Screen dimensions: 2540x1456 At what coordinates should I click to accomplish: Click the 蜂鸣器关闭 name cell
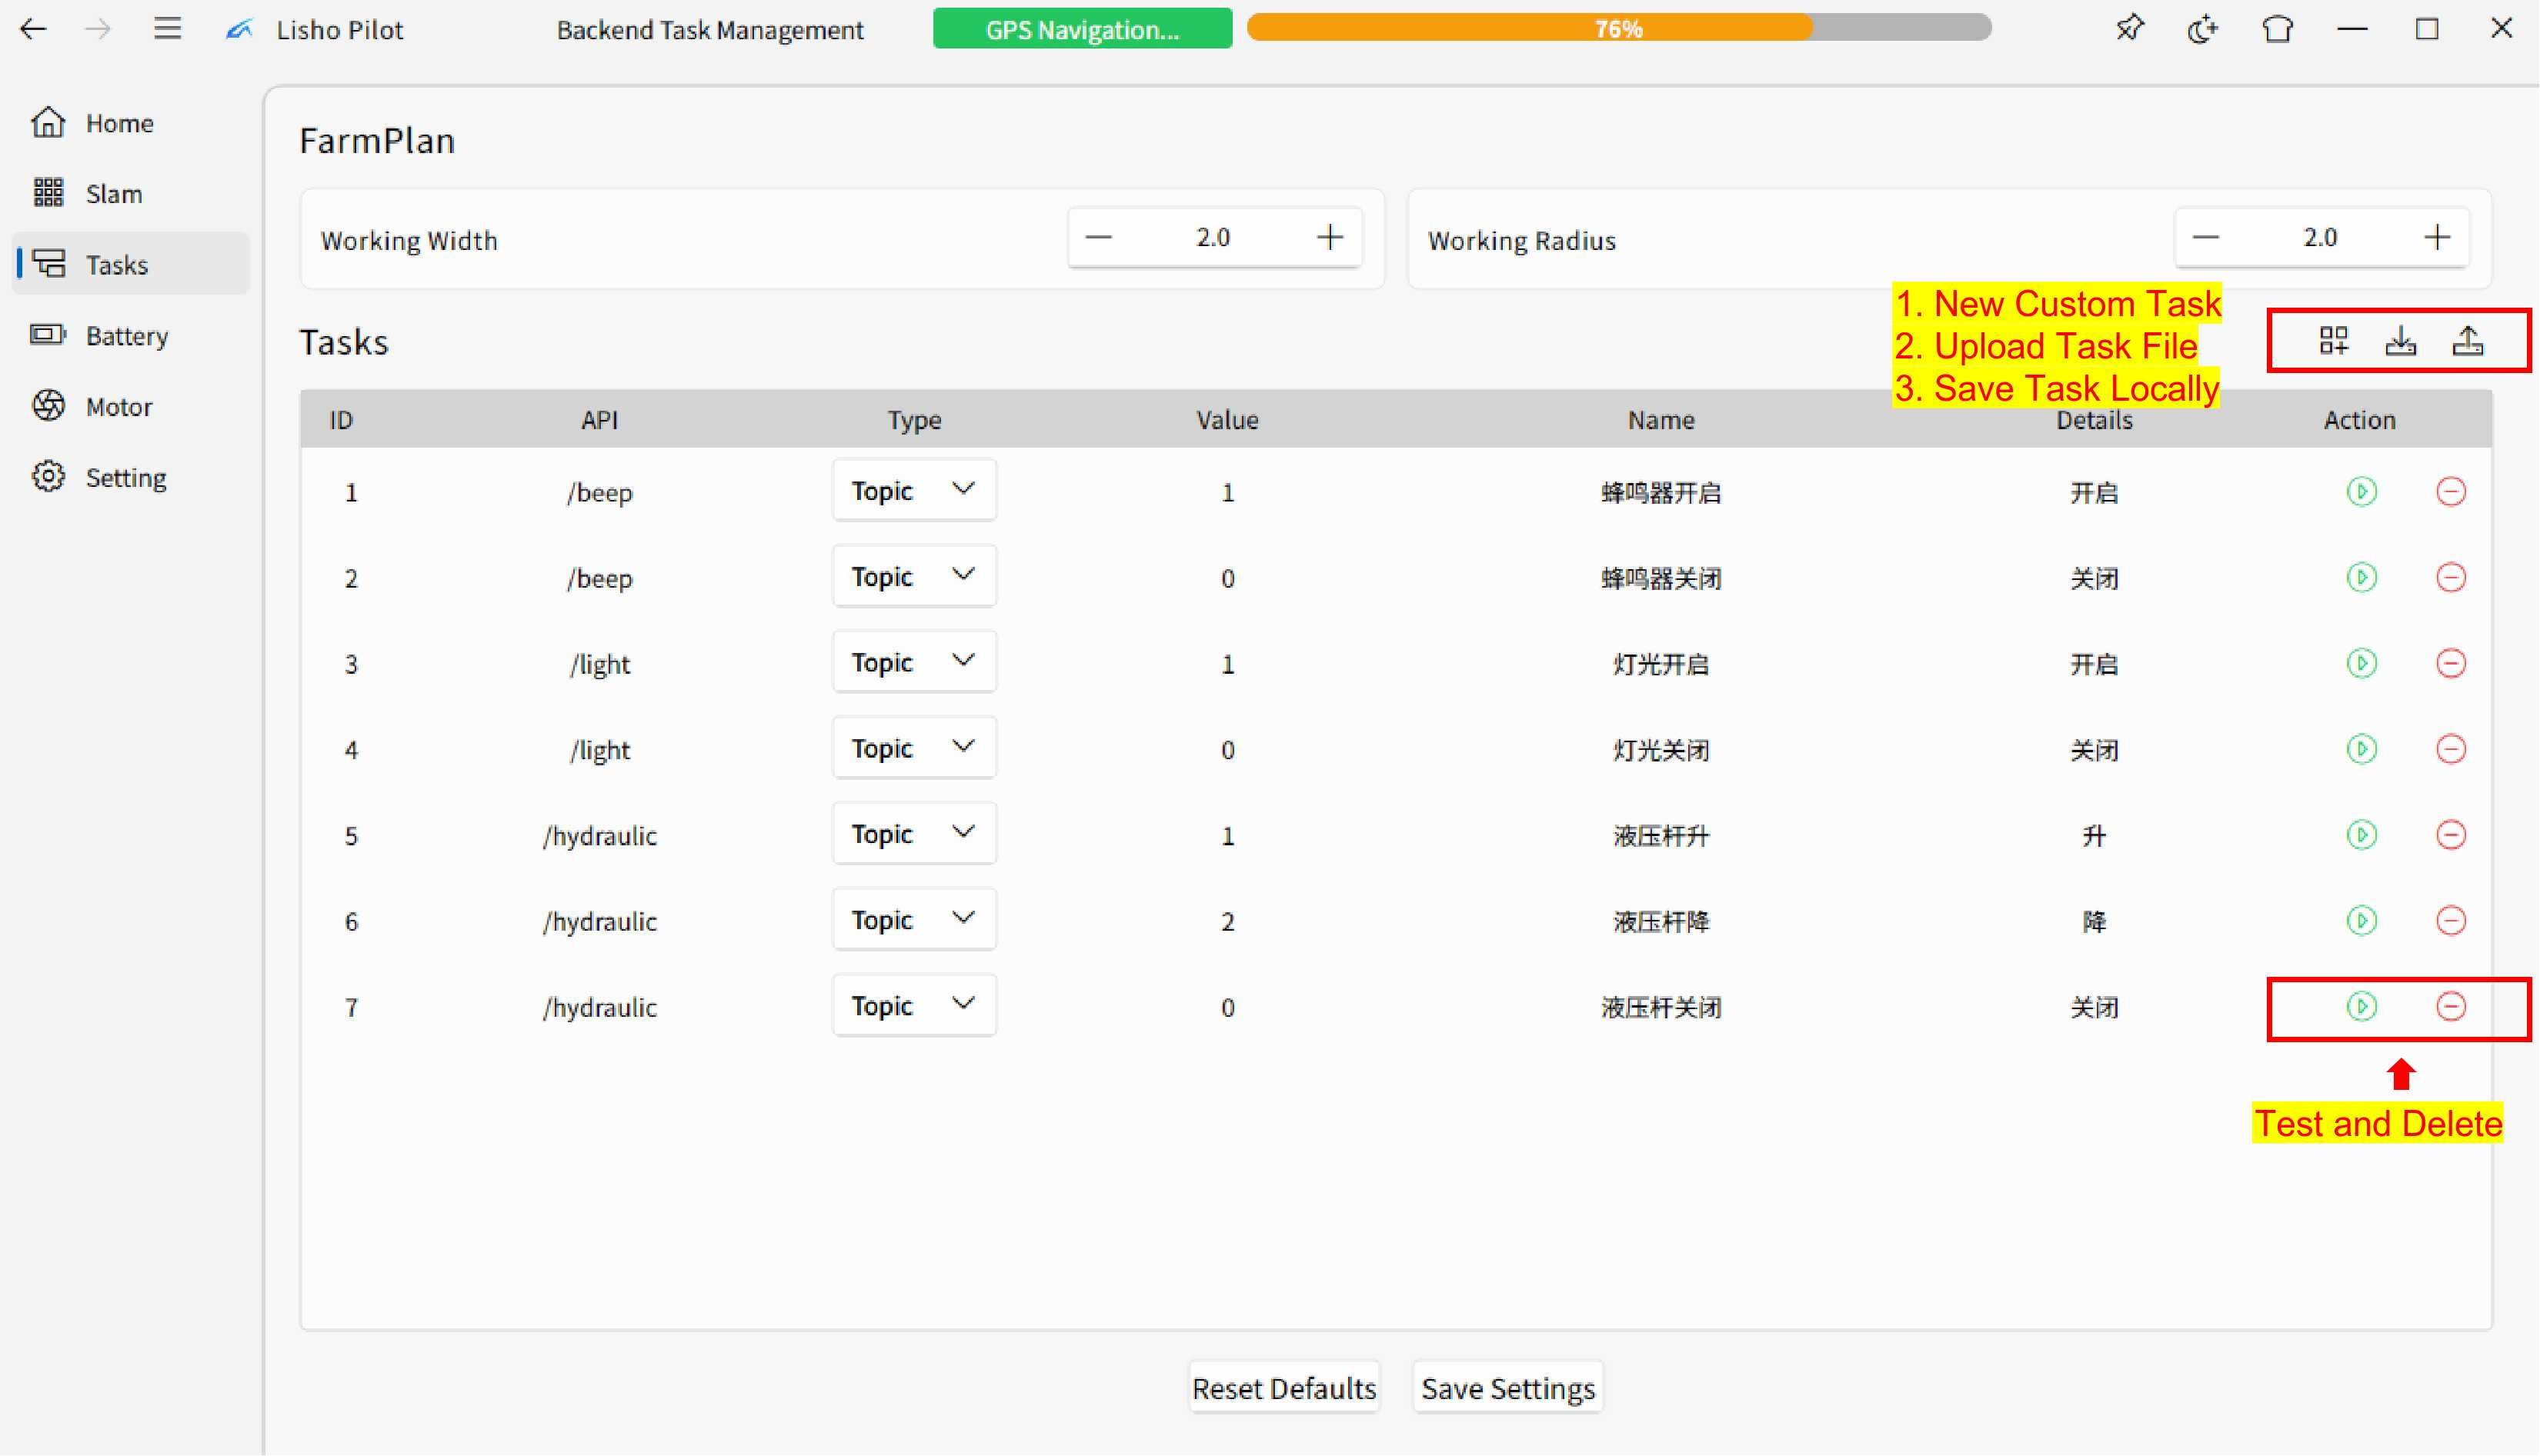click(1661, 578)
